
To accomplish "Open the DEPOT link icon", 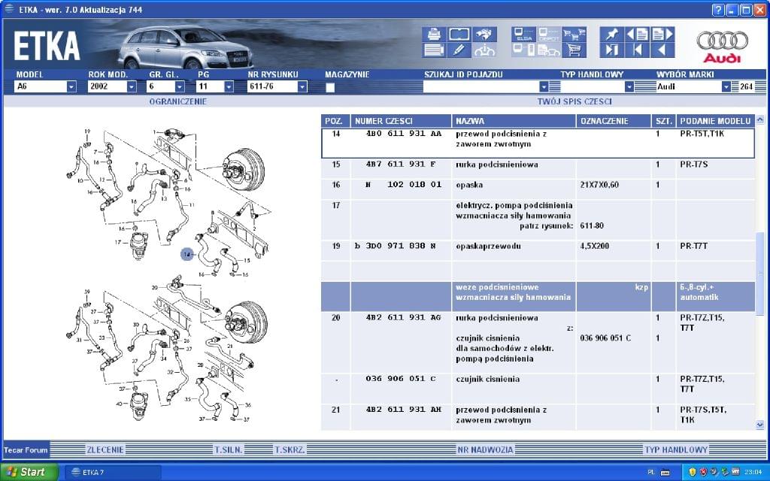I will click(548, 35).
